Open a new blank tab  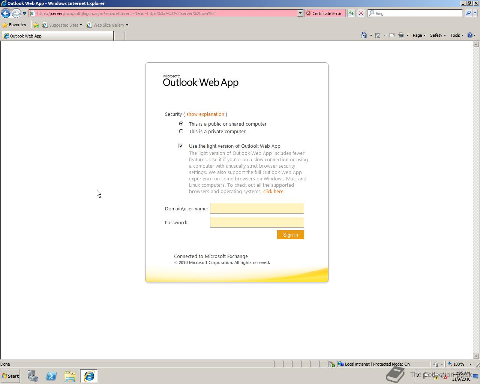click(119, 36)
